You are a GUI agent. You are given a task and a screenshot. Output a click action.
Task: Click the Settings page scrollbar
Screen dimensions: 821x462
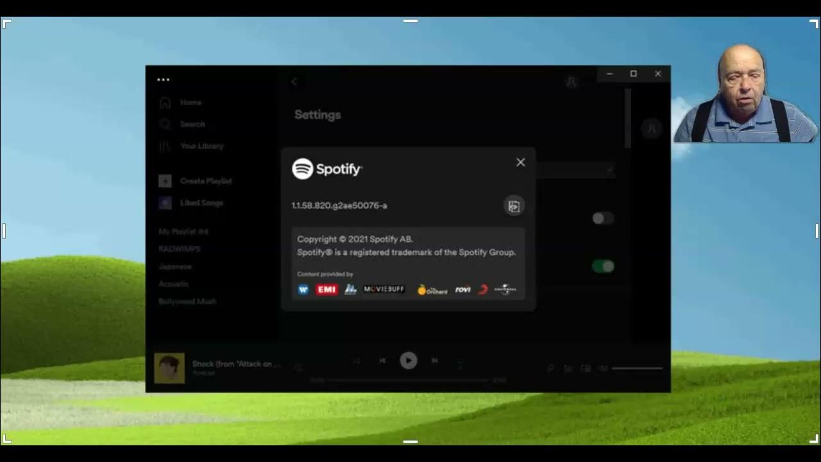tap(628, 119)
